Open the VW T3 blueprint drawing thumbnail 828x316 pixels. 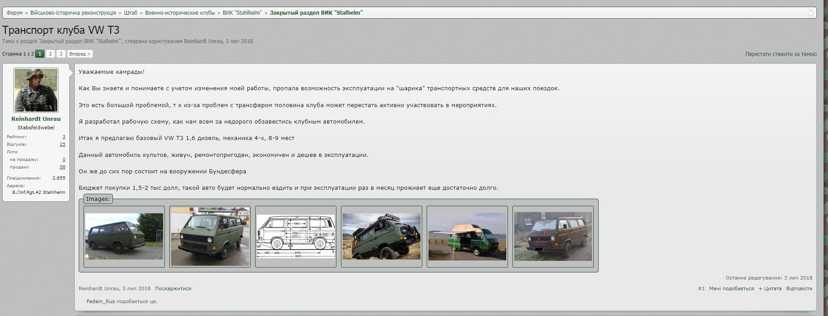point(296,236)
